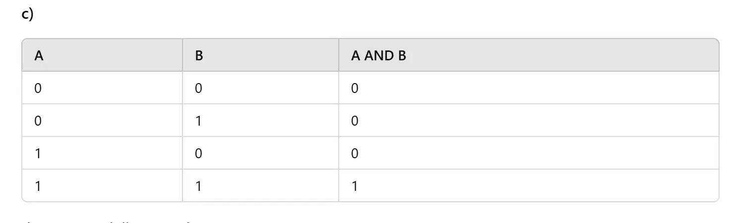Screen dimensions: 729x223
Task: Click blank page area right of the 'c)' label
Action: (377, 15)
